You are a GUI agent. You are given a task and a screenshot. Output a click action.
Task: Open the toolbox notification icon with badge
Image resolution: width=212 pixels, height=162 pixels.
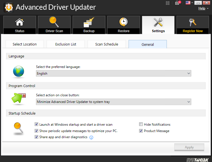tap(178, 3)
